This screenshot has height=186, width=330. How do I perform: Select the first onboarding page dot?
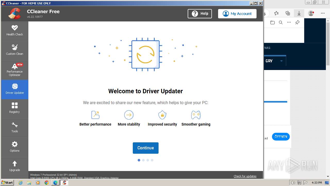point(139,160)
